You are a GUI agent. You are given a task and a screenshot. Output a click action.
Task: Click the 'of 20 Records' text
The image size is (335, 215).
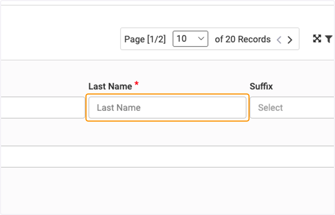click(243, 39)
